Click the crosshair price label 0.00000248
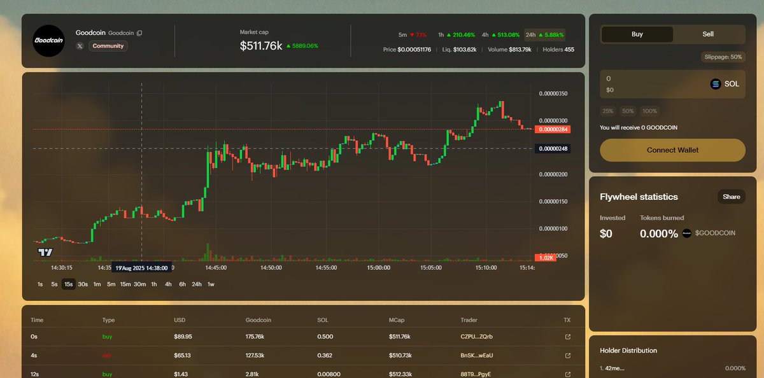 point(553,148)
